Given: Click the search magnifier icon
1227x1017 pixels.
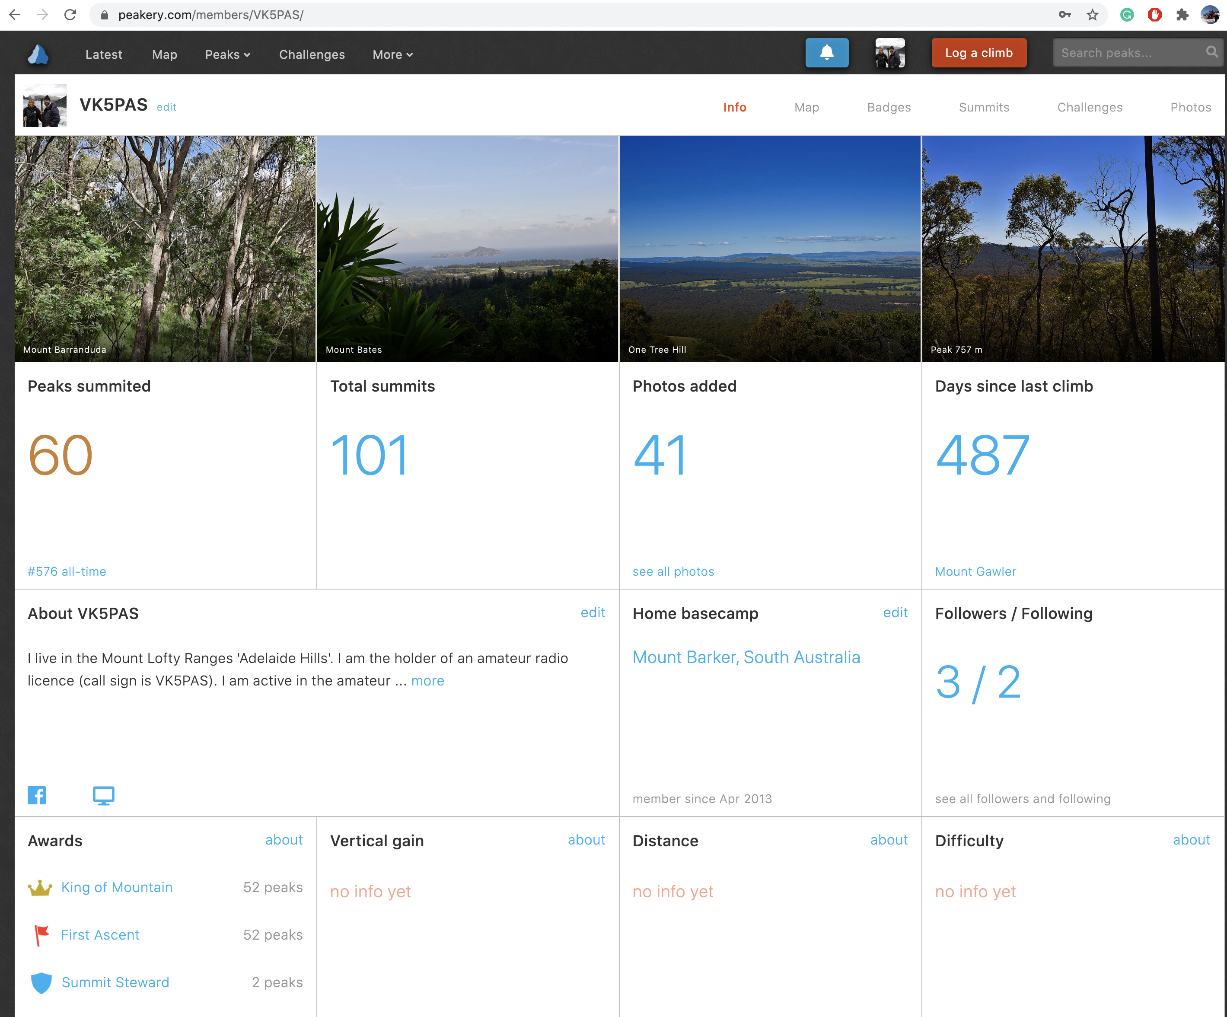Looking at the screenshot, I should tap(1212, 53).
